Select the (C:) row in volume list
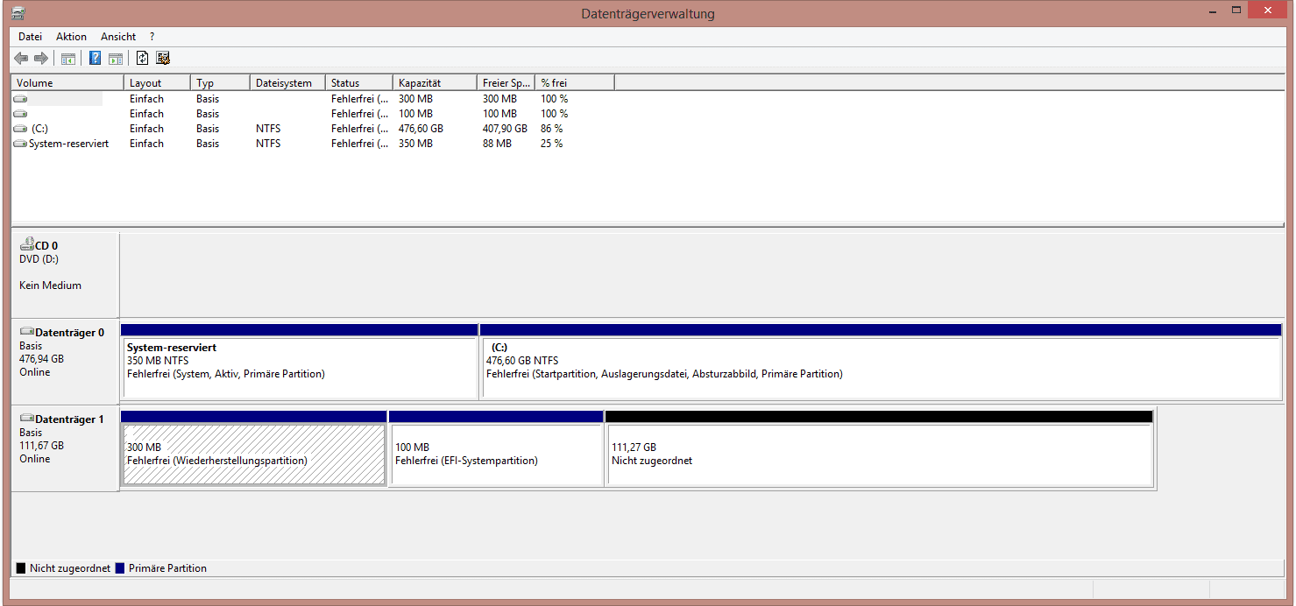Viewport: 1296px width, 606px height. [x=314, y=129]
